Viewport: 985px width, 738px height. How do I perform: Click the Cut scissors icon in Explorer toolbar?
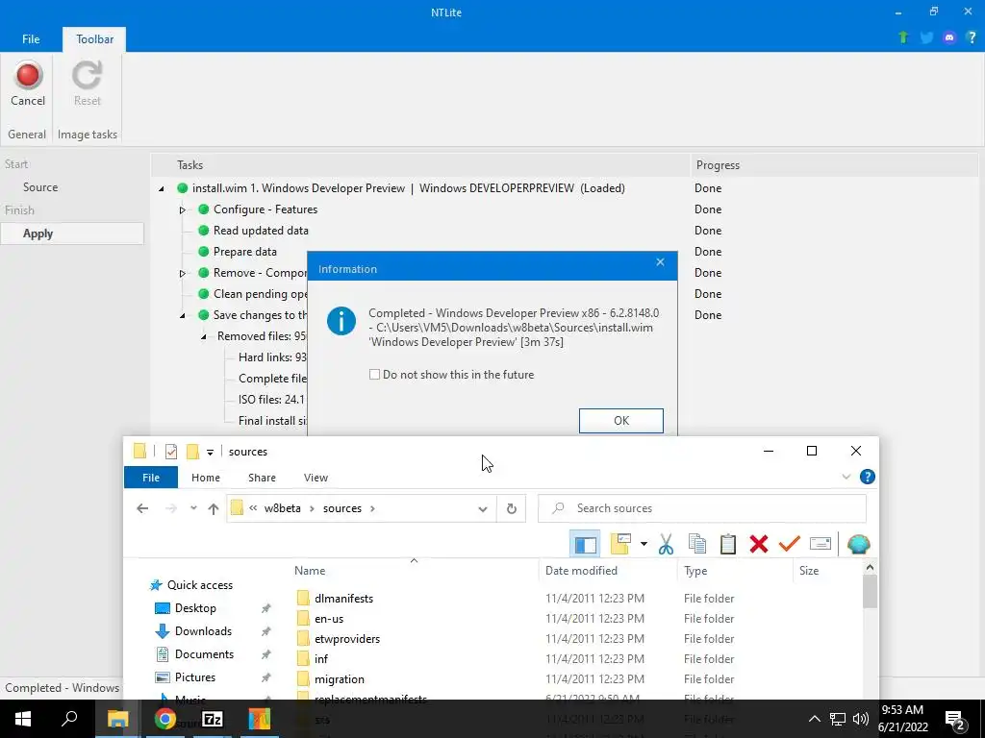point(667,544)
